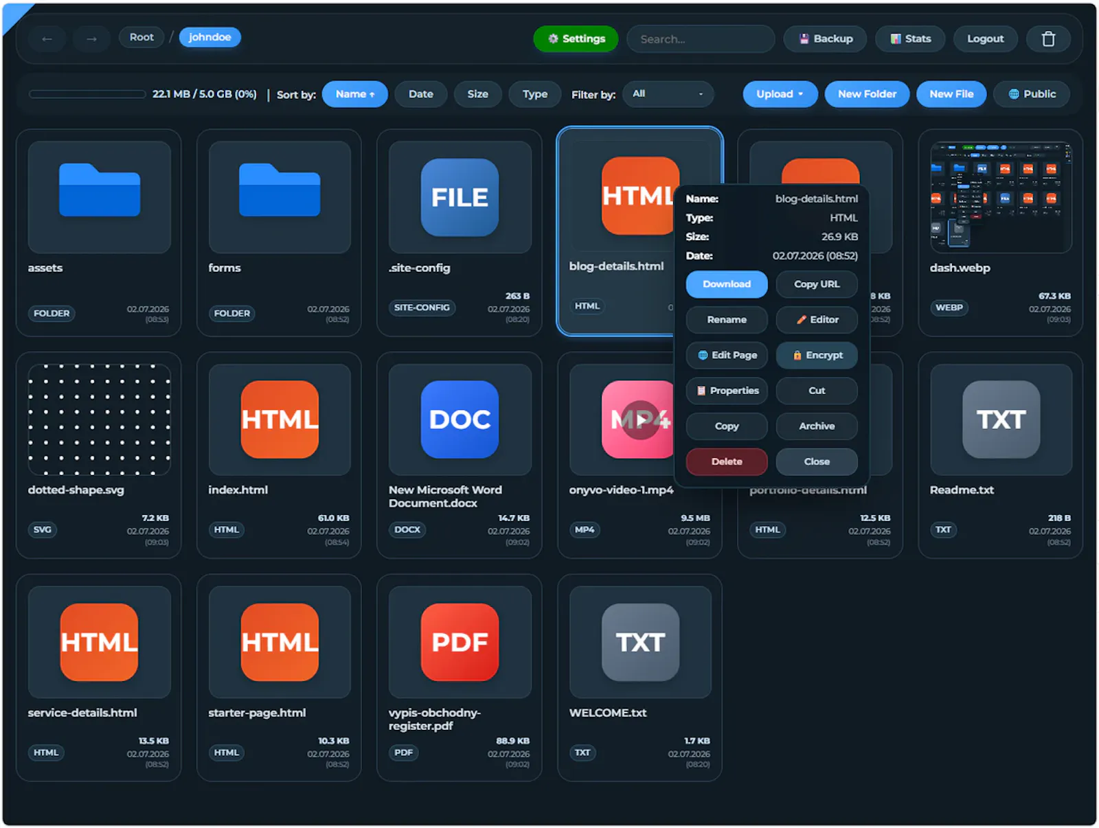Download blog-details.html from the context menu
Image resolution: width=1099 pixels, height=828 pixels.
727,284
